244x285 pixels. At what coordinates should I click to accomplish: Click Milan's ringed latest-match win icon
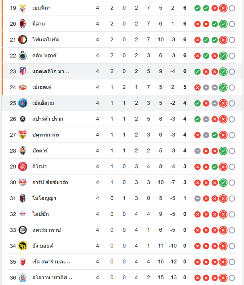(x=223, y=24)
